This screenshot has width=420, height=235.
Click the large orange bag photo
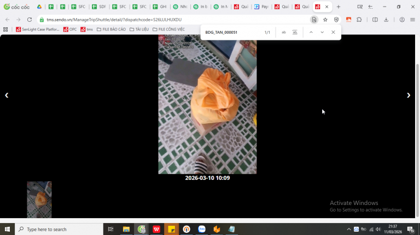click(207, 105)
